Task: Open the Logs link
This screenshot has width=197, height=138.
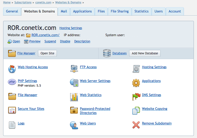Action: [x=21, y=123]
